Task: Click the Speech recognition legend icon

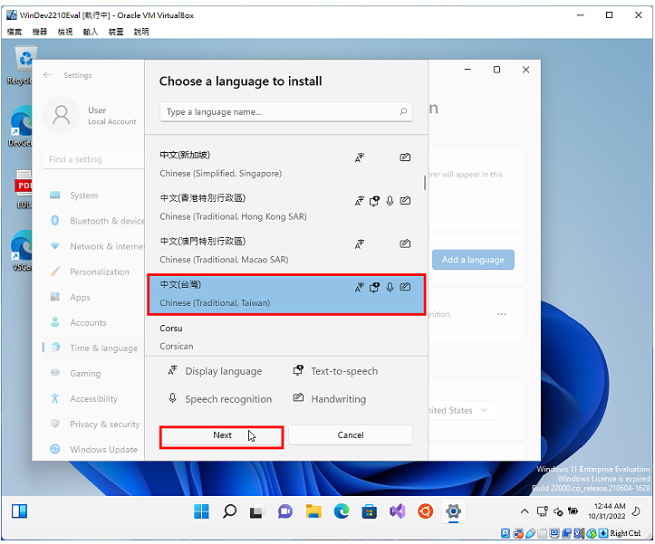Action: [172, 398]
